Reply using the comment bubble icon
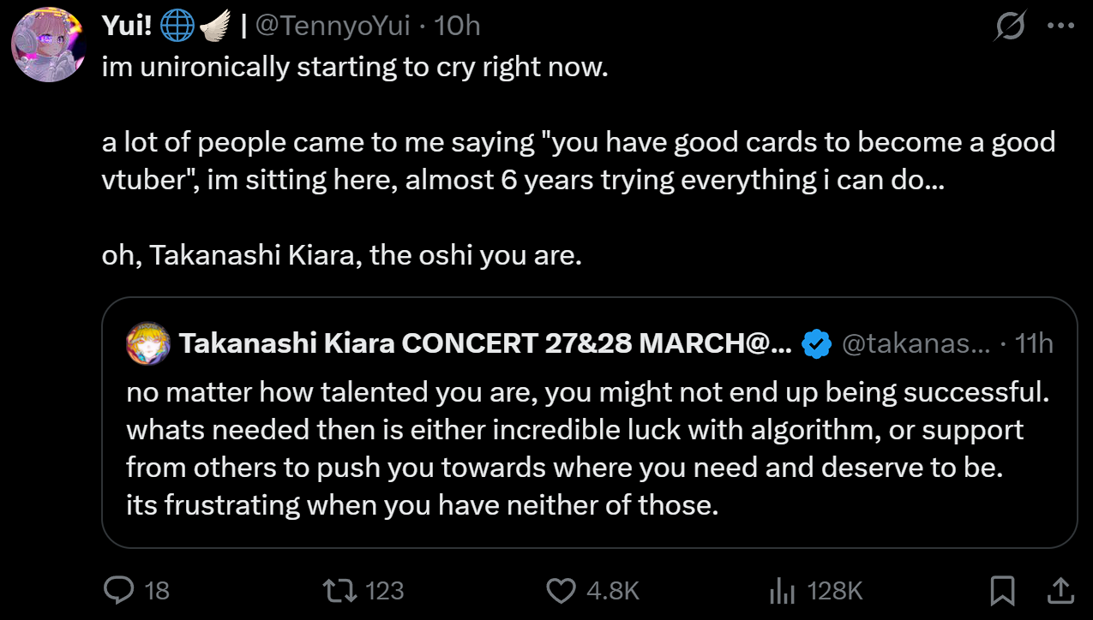 click(118, 590)
